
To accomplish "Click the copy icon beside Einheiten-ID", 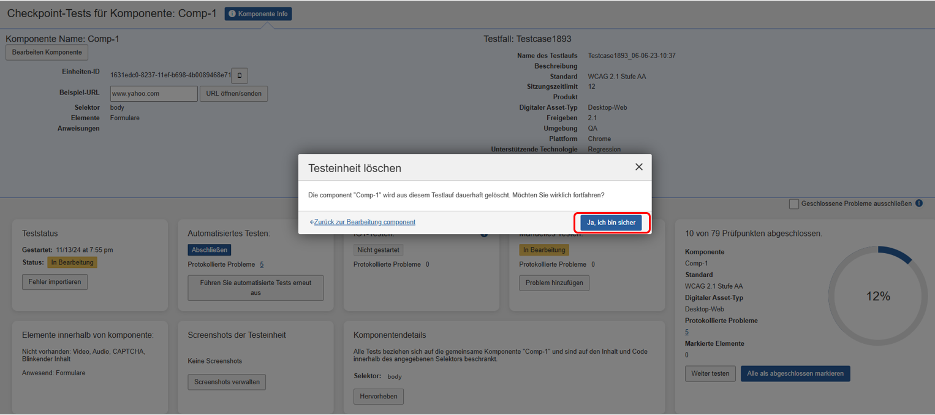I will click(240, 75).
